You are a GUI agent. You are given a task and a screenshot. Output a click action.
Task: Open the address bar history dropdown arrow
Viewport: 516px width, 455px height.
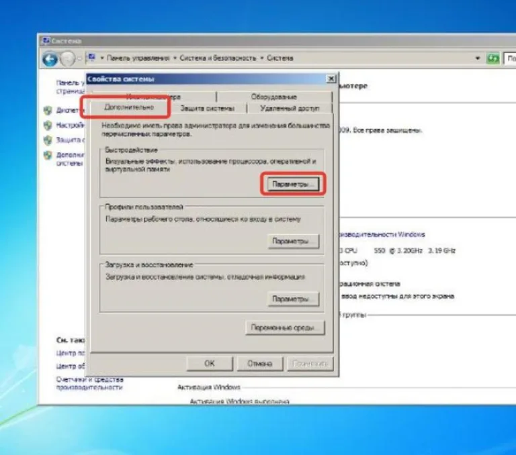478,58
